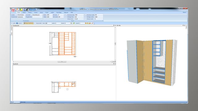Pin the Frontansicht panel

114,25
